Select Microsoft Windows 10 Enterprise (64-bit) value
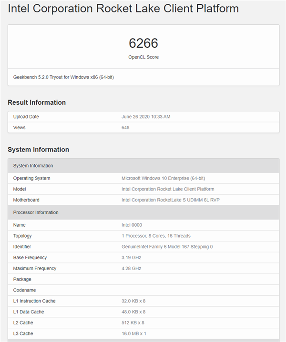Screen dimensions: 286x342 163,179
